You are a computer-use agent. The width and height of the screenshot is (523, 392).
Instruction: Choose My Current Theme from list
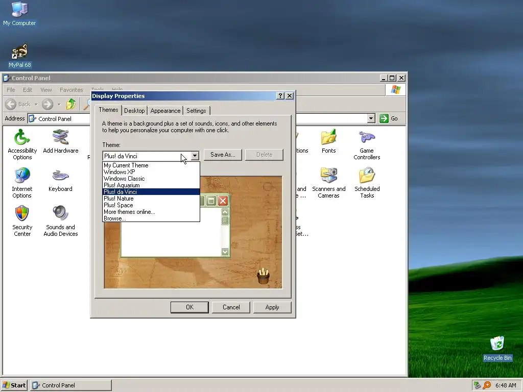coord(151,165)
